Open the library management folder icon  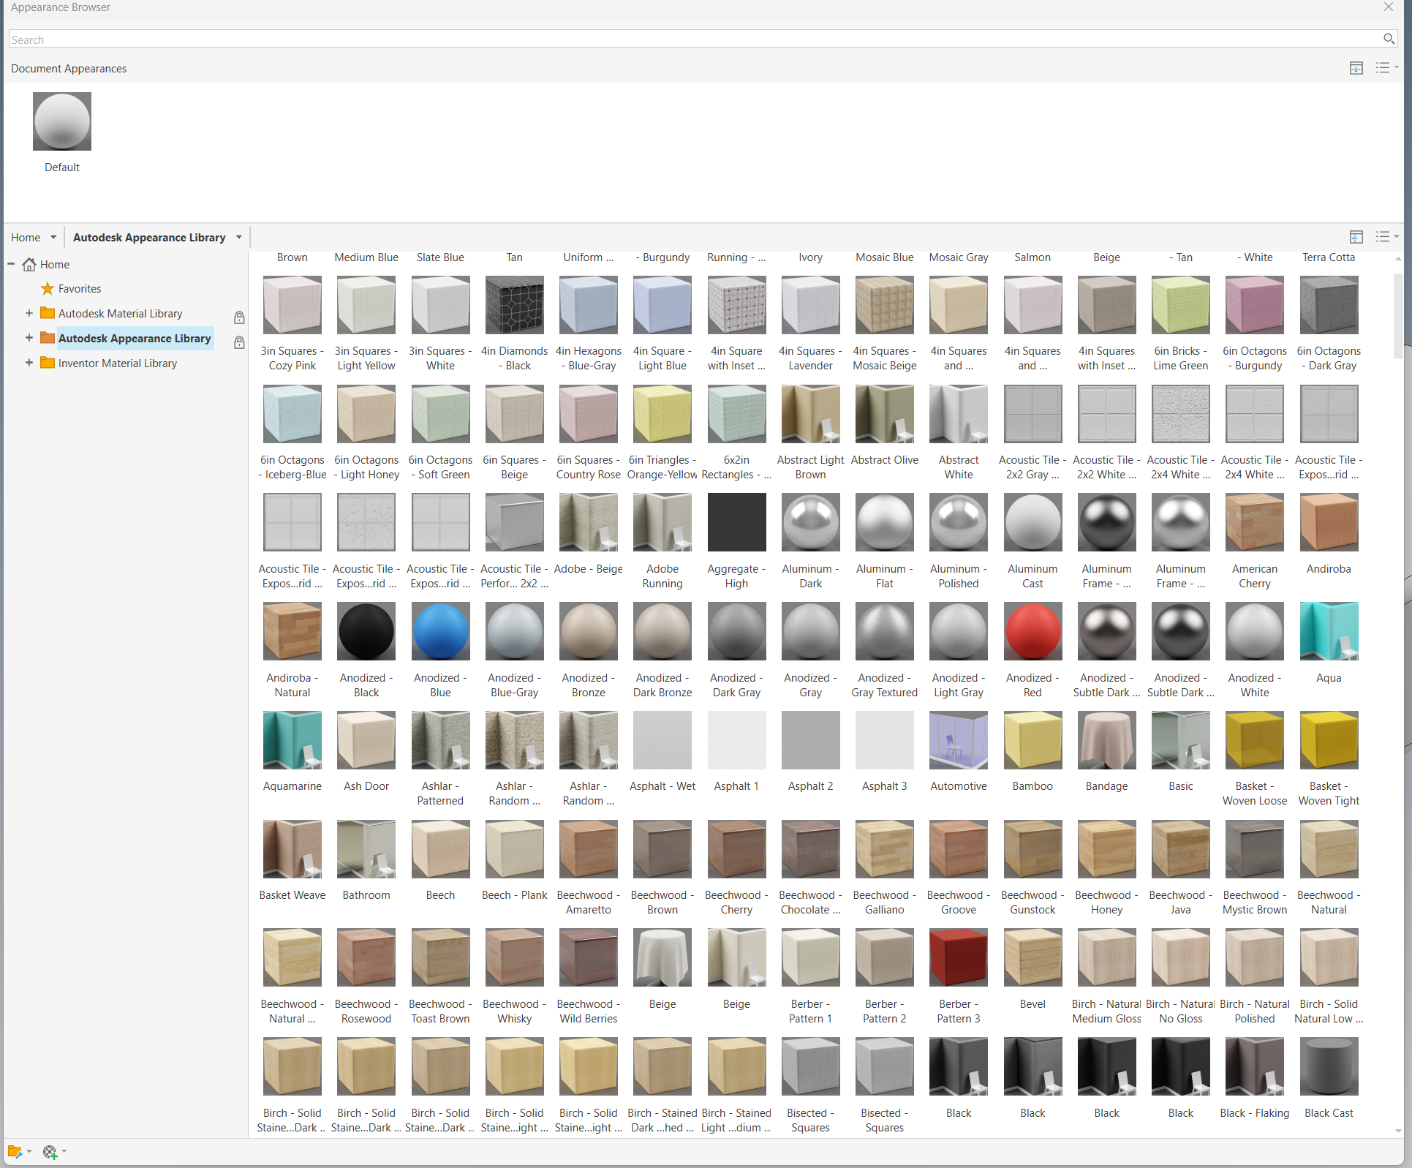pos(15,1152)
